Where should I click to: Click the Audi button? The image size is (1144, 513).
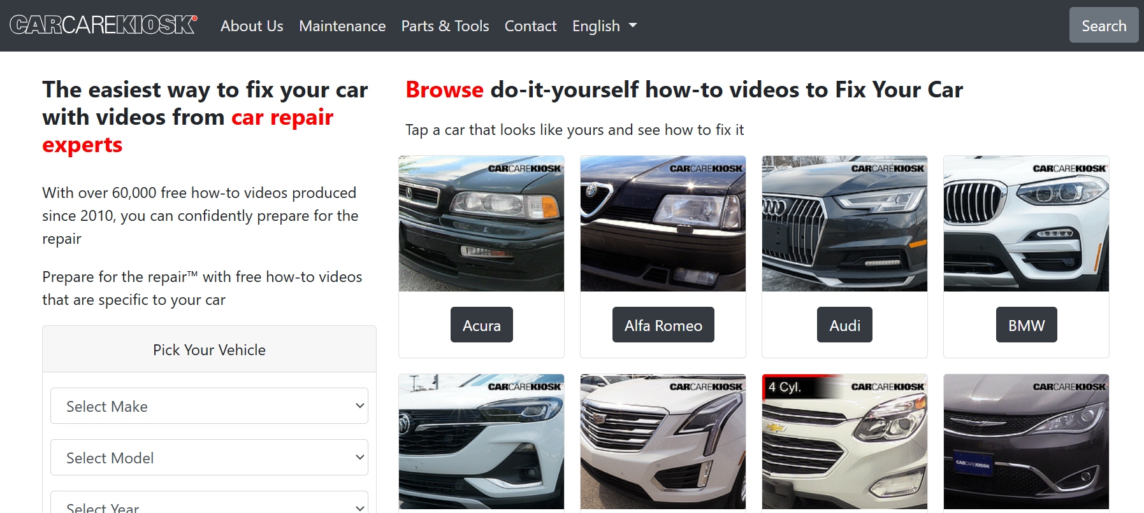point(844,325)
